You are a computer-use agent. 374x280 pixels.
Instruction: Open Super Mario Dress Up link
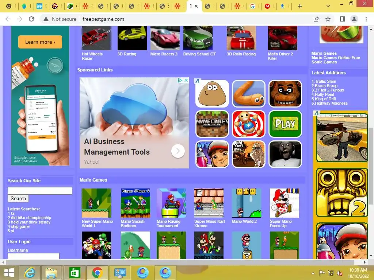point(281,223)
